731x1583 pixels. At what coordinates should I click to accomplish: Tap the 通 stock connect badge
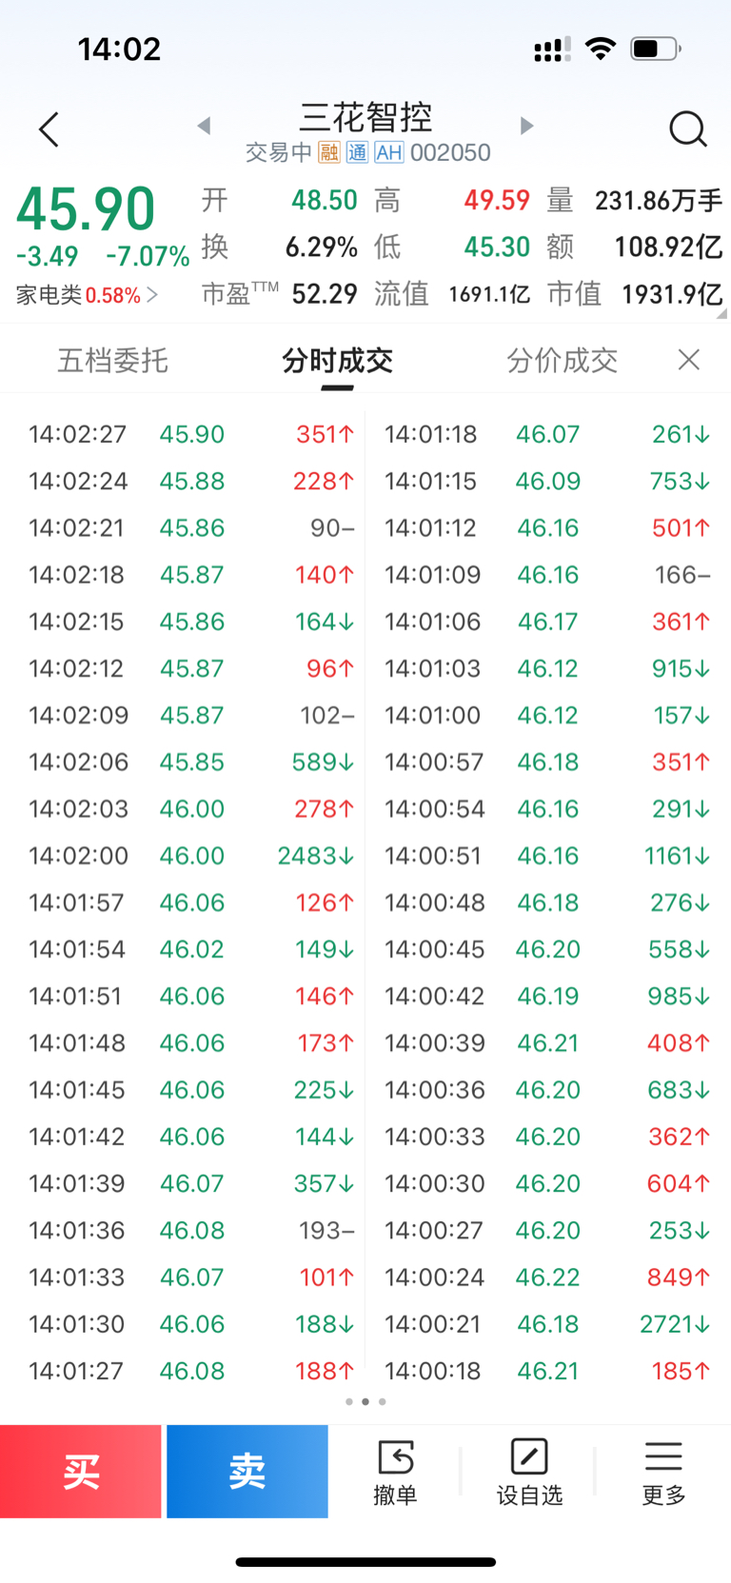(357, 152)
